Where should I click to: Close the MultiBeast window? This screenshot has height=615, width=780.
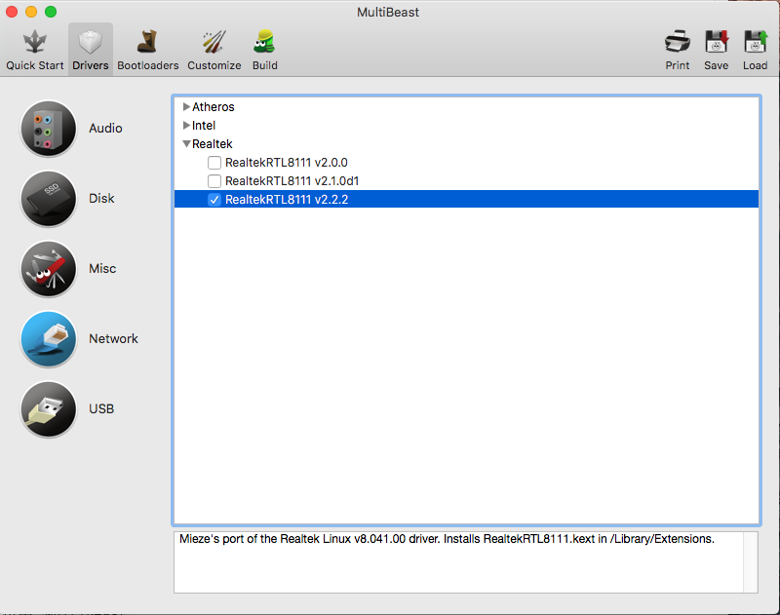[x=12, y=12]
